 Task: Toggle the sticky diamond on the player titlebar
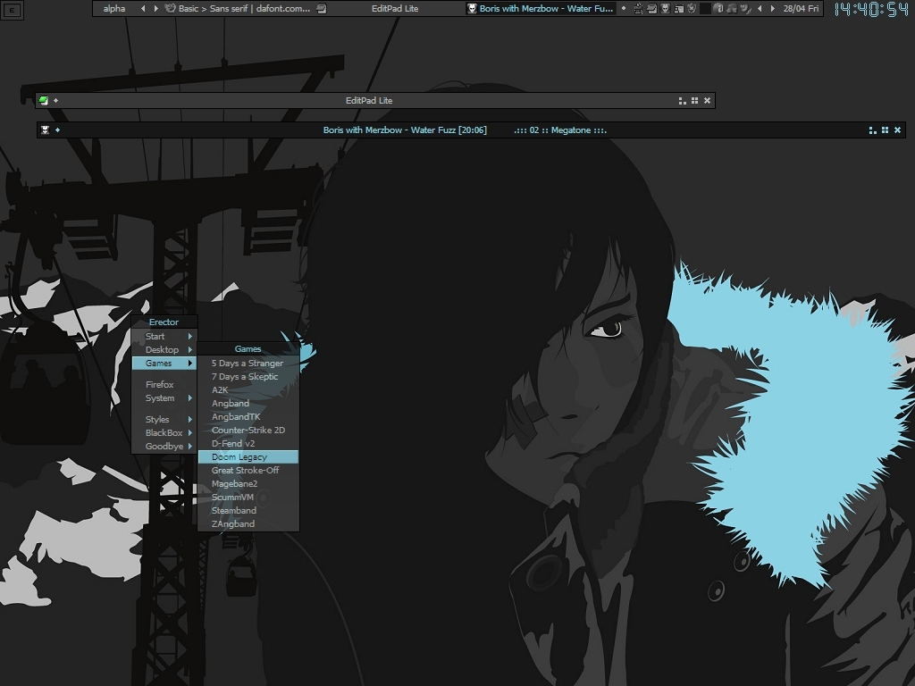click(x=57, y=130)
